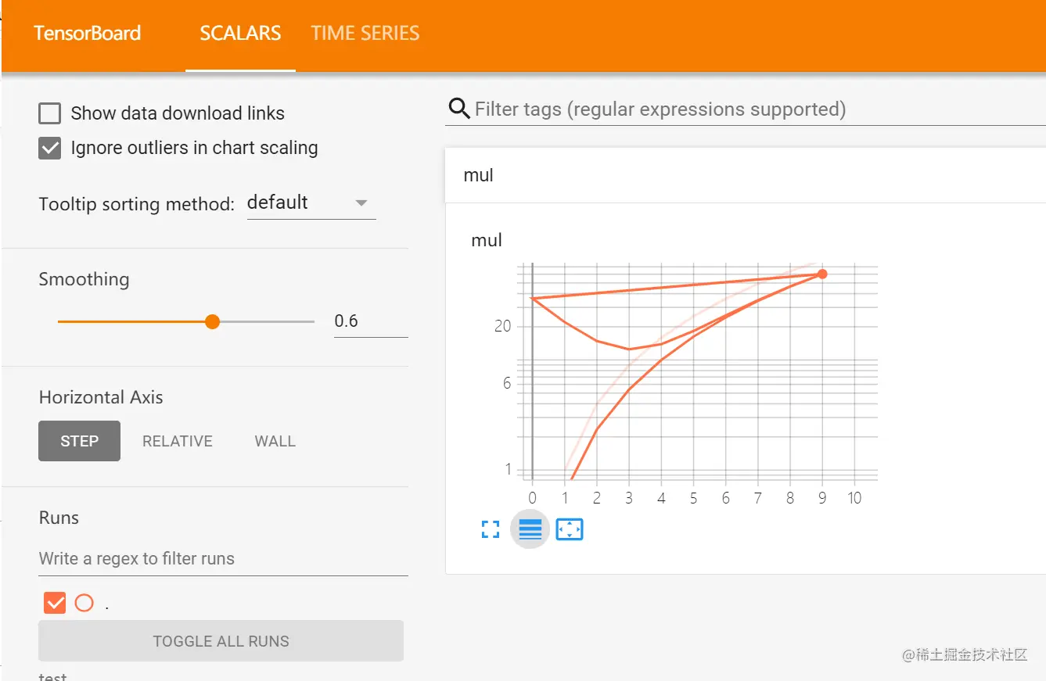1046x681 pixels.
Task: Click the data point marker at step 9
Action: click(822, 274)
